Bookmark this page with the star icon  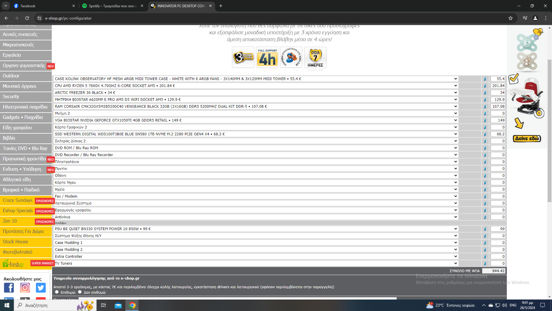tap(511, 18)
